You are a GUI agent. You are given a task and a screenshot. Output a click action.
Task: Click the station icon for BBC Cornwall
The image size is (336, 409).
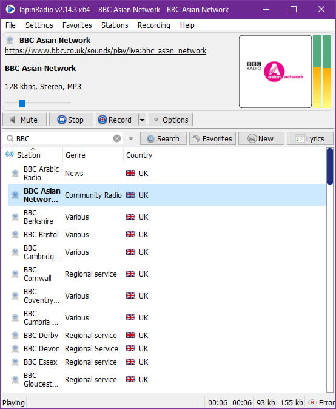coord(15,274)
